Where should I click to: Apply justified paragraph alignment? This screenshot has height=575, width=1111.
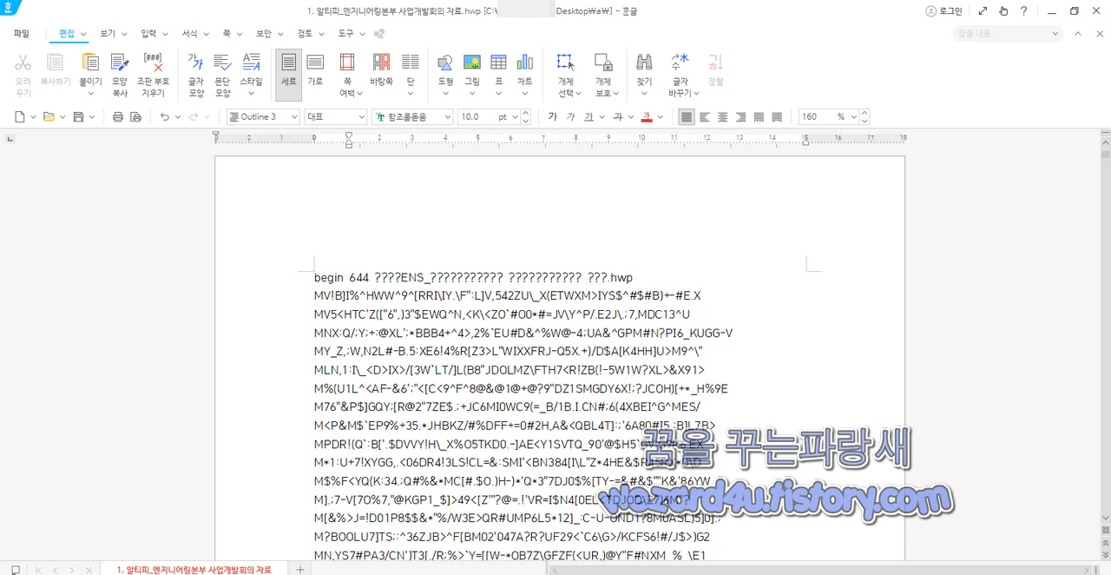[x=687, y=116]
